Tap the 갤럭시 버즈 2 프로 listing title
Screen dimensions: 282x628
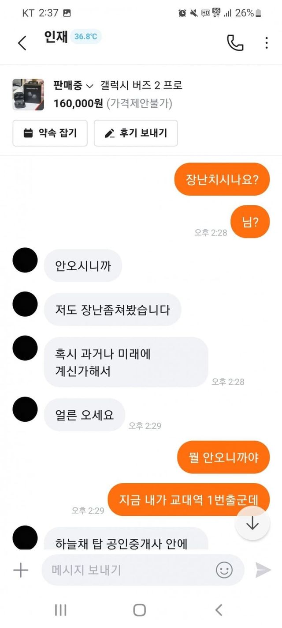click(x=141, y=85)
